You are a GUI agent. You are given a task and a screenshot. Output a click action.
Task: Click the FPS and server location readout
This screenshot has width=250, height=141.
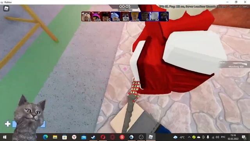point(204,6)
